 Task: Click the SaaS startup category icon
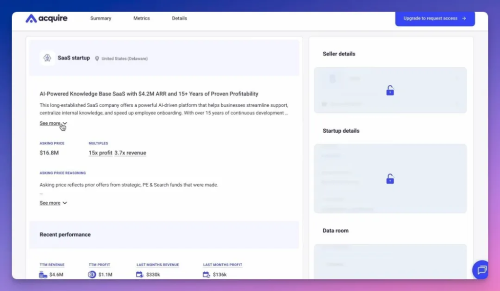(x=47, y=58)
